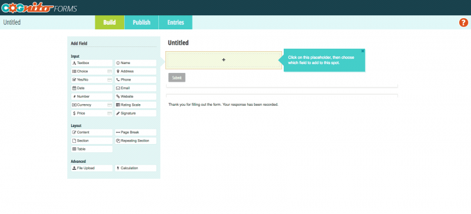
Task: Add a Choice field
Action: [92, 72]
